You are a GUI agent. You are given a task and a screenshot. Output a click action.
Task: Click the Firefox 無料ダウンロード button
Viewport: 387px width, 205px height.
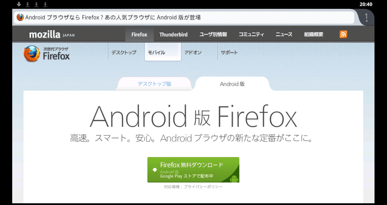193,170
